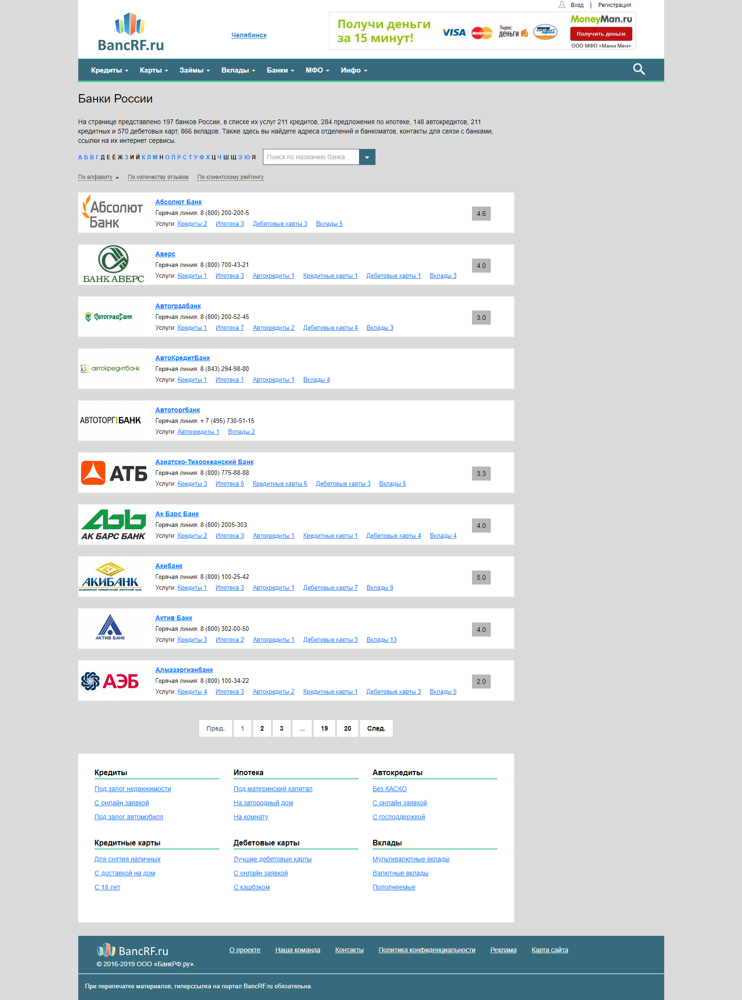Click Ипотека 7 for Автоградбанк
742x1000 pixels.
tap(230, 327)
